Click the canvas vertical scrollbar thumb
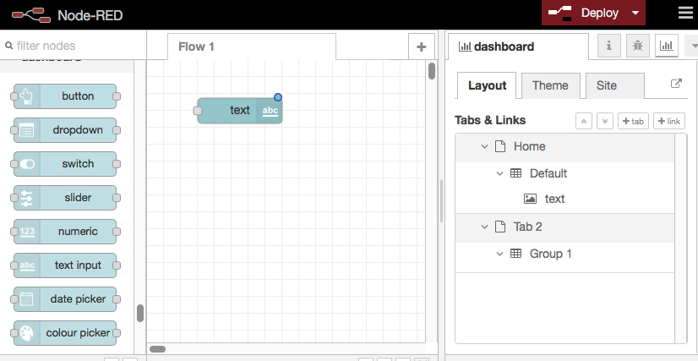 tap(431, 71)
